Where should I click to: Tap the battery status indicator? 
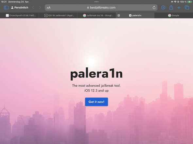pyautogui.click(x=189, y=2)
